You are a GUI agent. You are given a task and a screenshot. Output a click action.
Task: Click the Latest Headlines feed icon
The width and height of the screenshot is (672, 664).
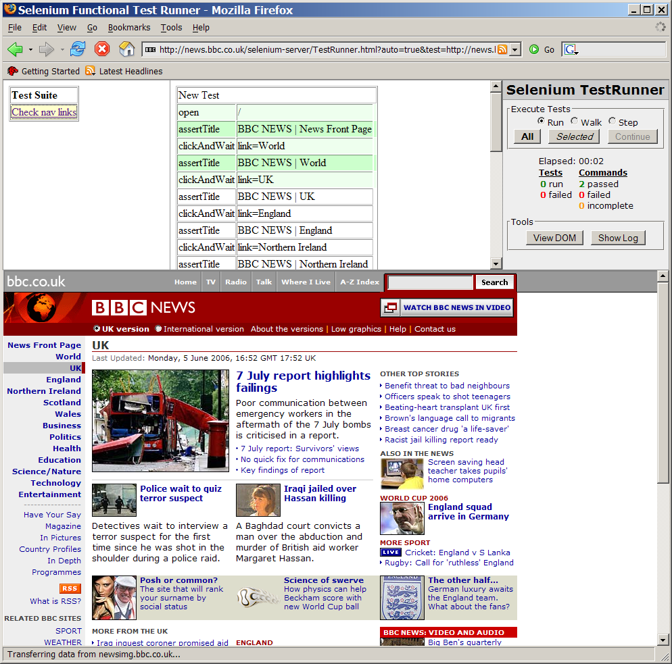(90, 71)
